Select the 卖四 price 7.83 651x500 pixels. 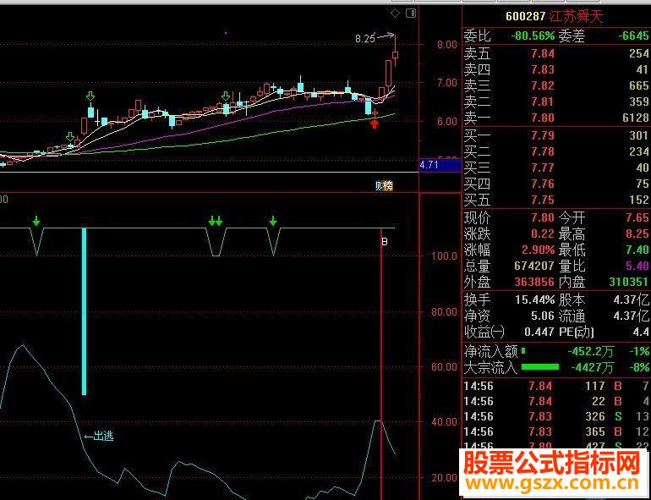click(x=543, y=69)
